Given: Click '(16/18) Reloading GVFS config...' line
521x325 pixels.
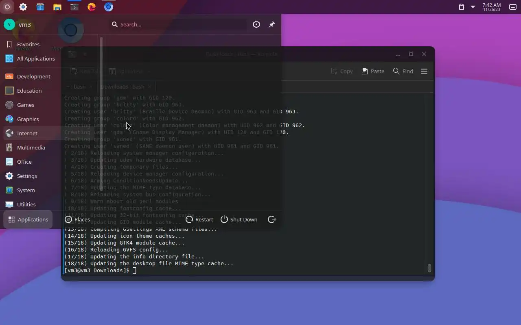Looking at the screenshot, I should point(116,250).
